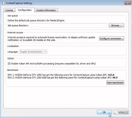
Task: Click the window resize grip corner
Action: (130, 116)
